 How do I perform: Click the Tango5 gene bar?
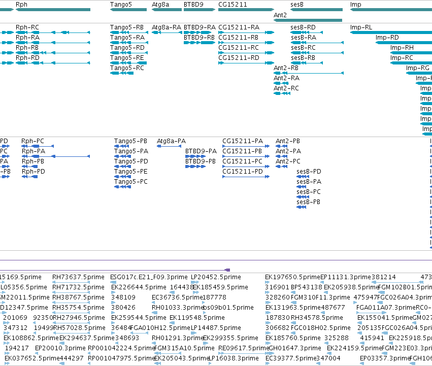128,10
